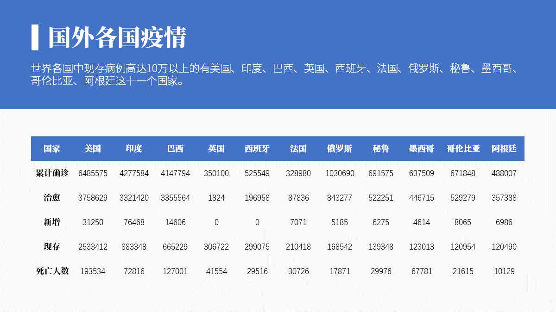Select the cell value 193534

pos(93,271)
